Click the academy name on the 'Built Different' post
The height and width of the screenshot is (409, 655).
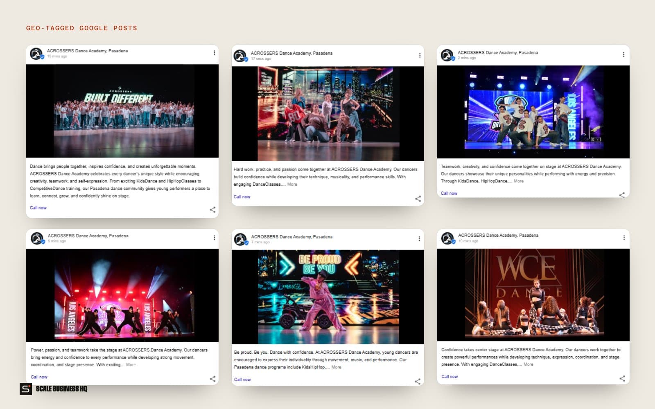click(x=87, y=51)
